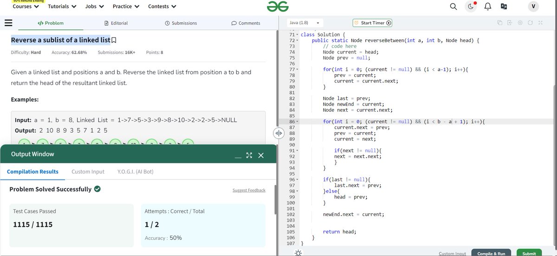Screen dimensions: 557x256
Task: Open the language translate icon
Action: [504, 6]
